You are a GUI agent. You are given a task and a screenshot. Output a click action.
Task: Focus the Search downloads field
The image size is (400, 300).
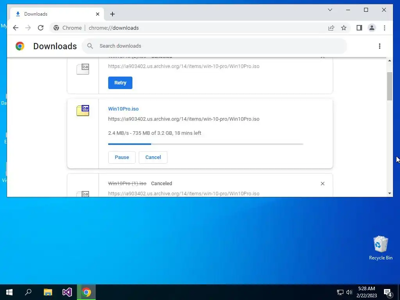214,46
